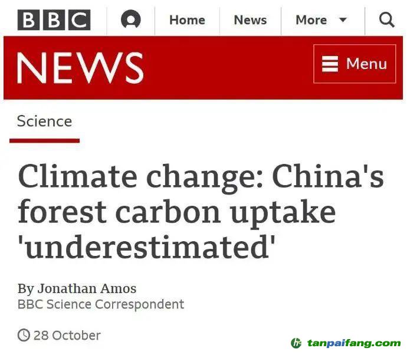Click the red underline below Science

pos(44,140)
